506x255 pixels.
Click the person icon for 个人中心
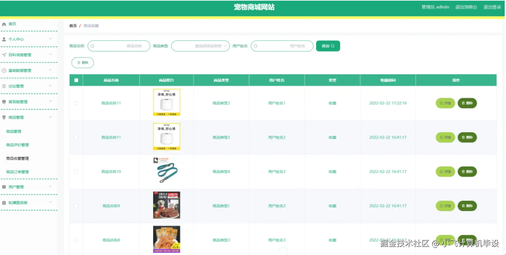click(4, 39)
